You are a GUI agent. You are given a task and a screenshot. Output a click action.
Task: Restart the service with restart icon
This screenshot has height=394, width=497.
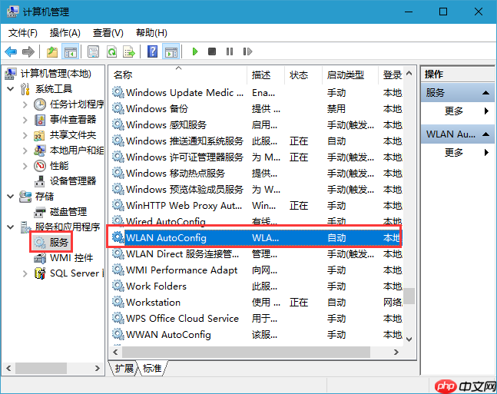coord(247,51)
